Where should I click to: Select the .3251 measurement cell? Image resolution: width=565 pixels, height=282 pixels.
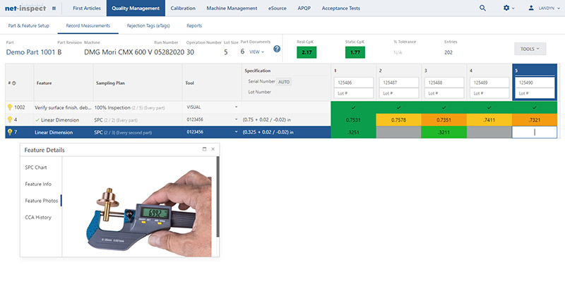point(354,132)
